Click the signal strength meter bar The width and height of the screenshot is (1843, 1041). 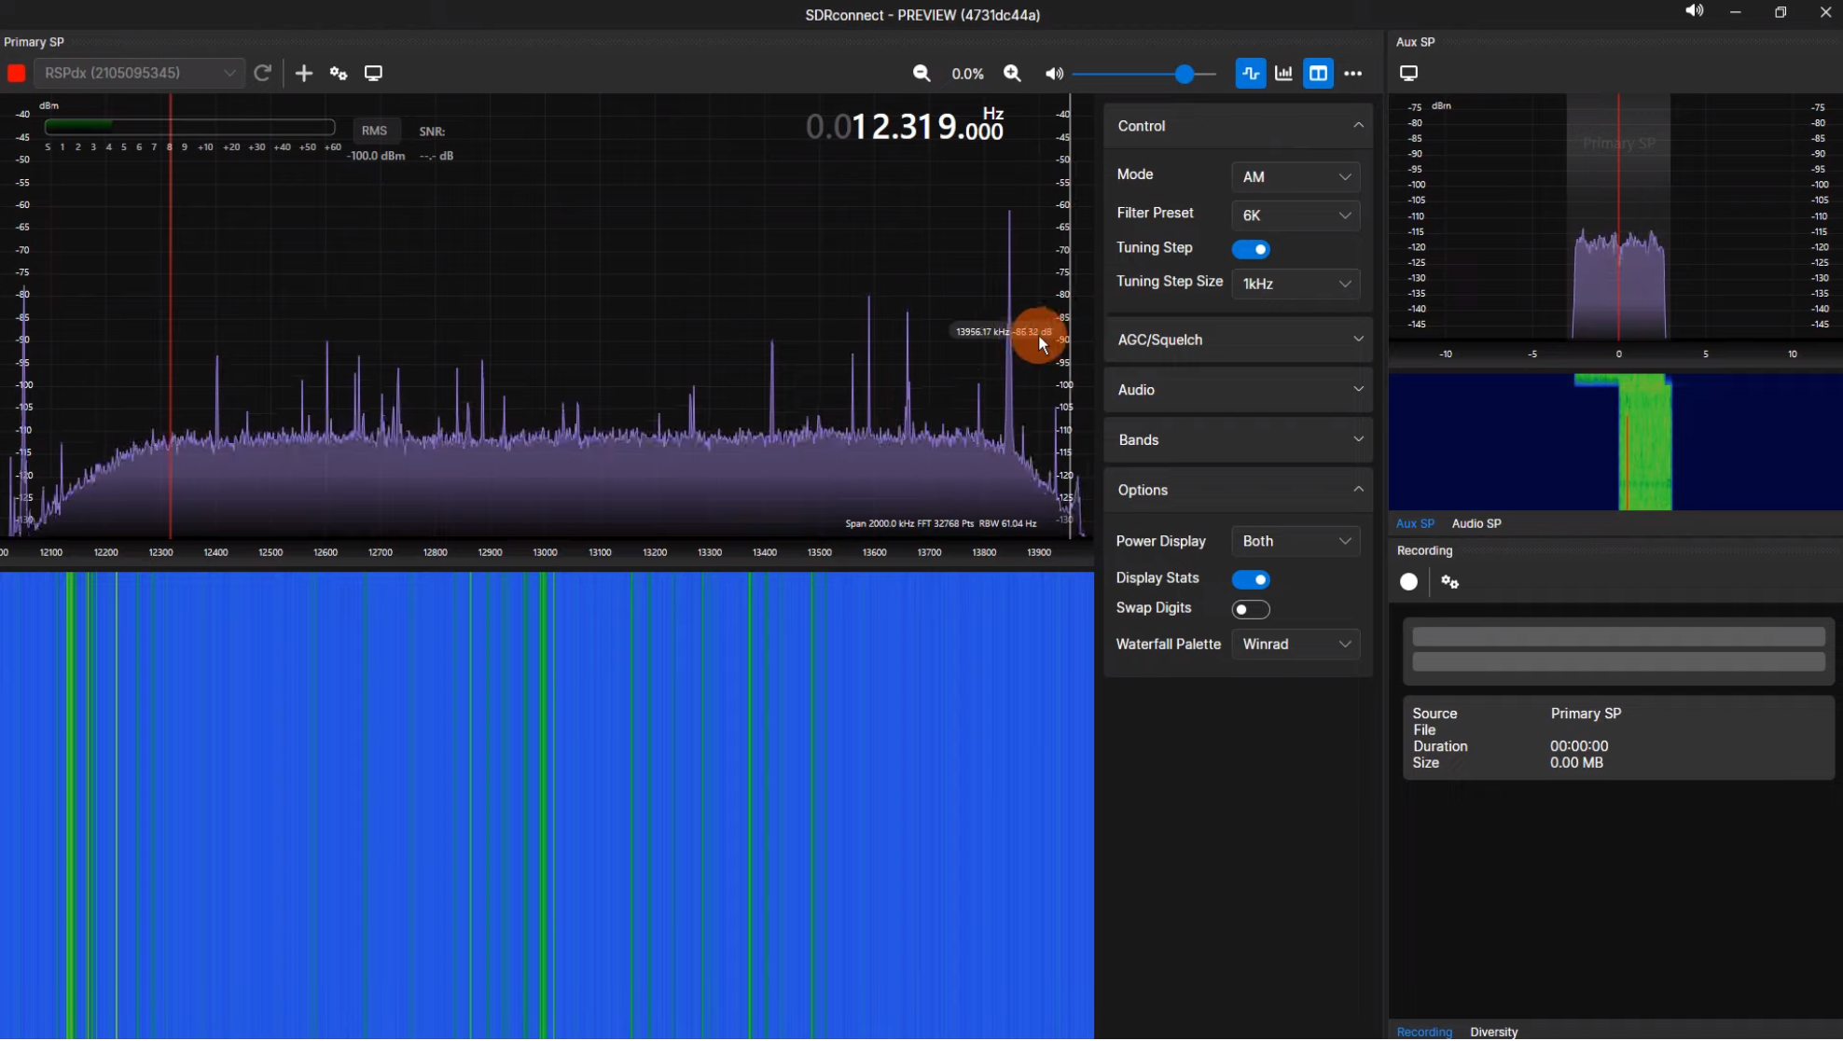click(x=189, y=126)
